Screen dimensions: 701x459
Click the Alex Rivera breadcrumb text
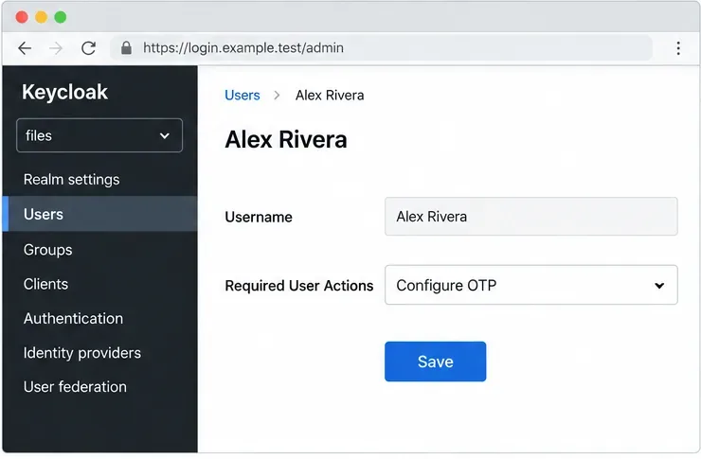(330, 95)
